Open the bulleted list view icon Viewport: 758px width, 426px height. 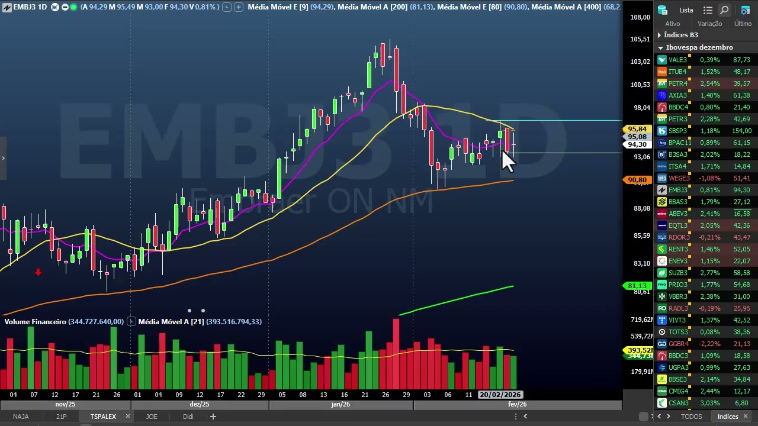tap(708, 10)
